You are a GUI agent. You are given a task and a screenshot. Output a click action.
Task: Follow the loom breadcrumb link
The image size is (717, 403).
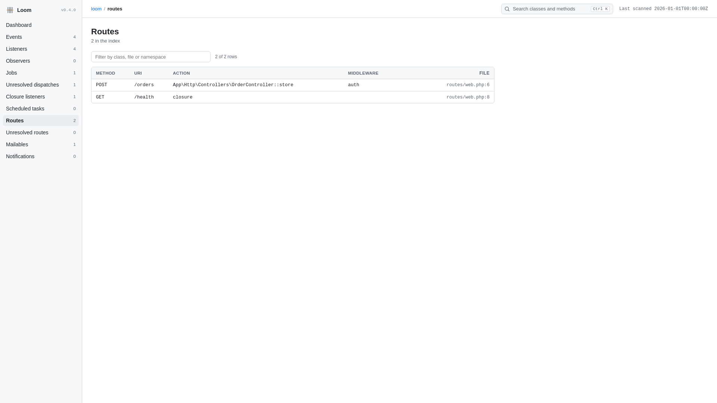coord(96,9)
